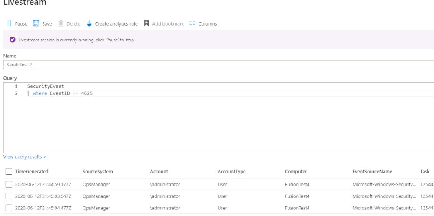The width and height of the screenshot is (434, 216).
Task: Select the Computer column header
Action: click(x=296, y=172)
